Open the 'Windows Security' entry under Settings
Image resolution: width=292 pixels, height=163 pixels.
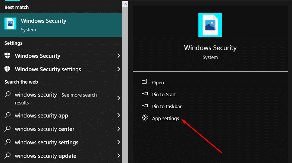point(61,56)
